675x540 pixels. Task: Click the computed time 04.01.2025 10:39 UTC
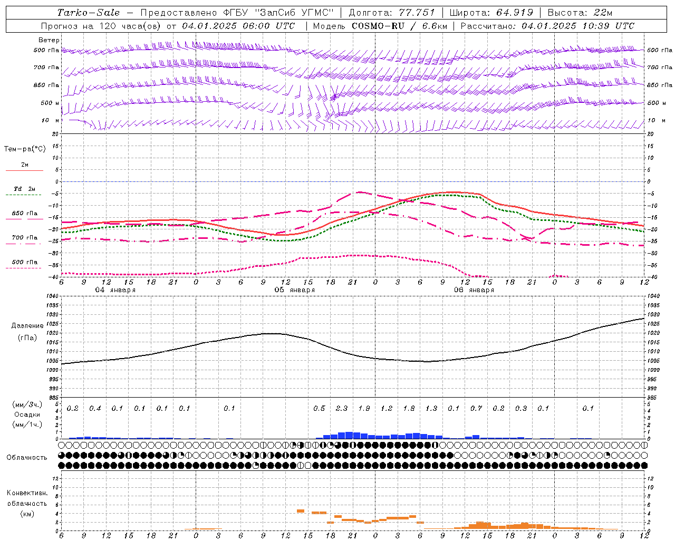(x=578, y=26)
